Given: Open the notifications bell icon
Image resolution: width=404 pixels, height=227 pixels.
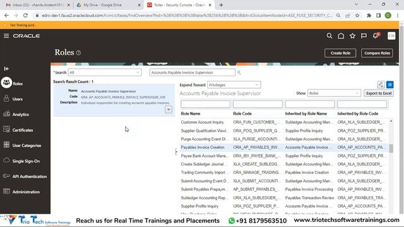Looking at the screenshot, I should pos(376,36).
